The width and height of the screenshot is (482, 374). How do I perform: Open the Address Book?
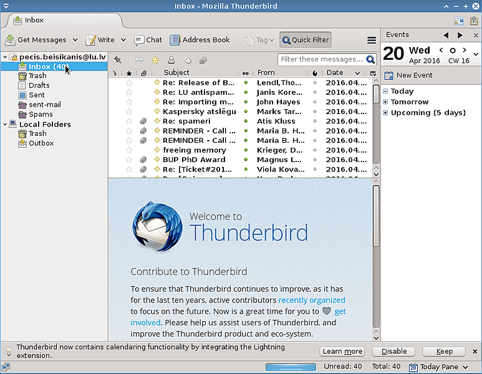[x=200, y=40]
